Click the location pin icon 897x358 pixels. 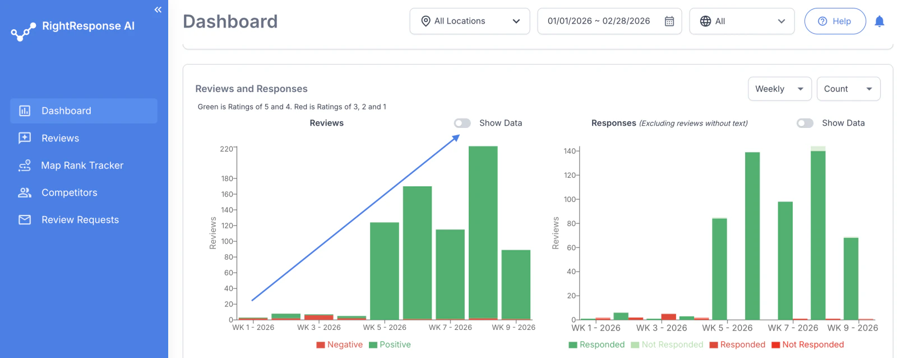[426, 21]
